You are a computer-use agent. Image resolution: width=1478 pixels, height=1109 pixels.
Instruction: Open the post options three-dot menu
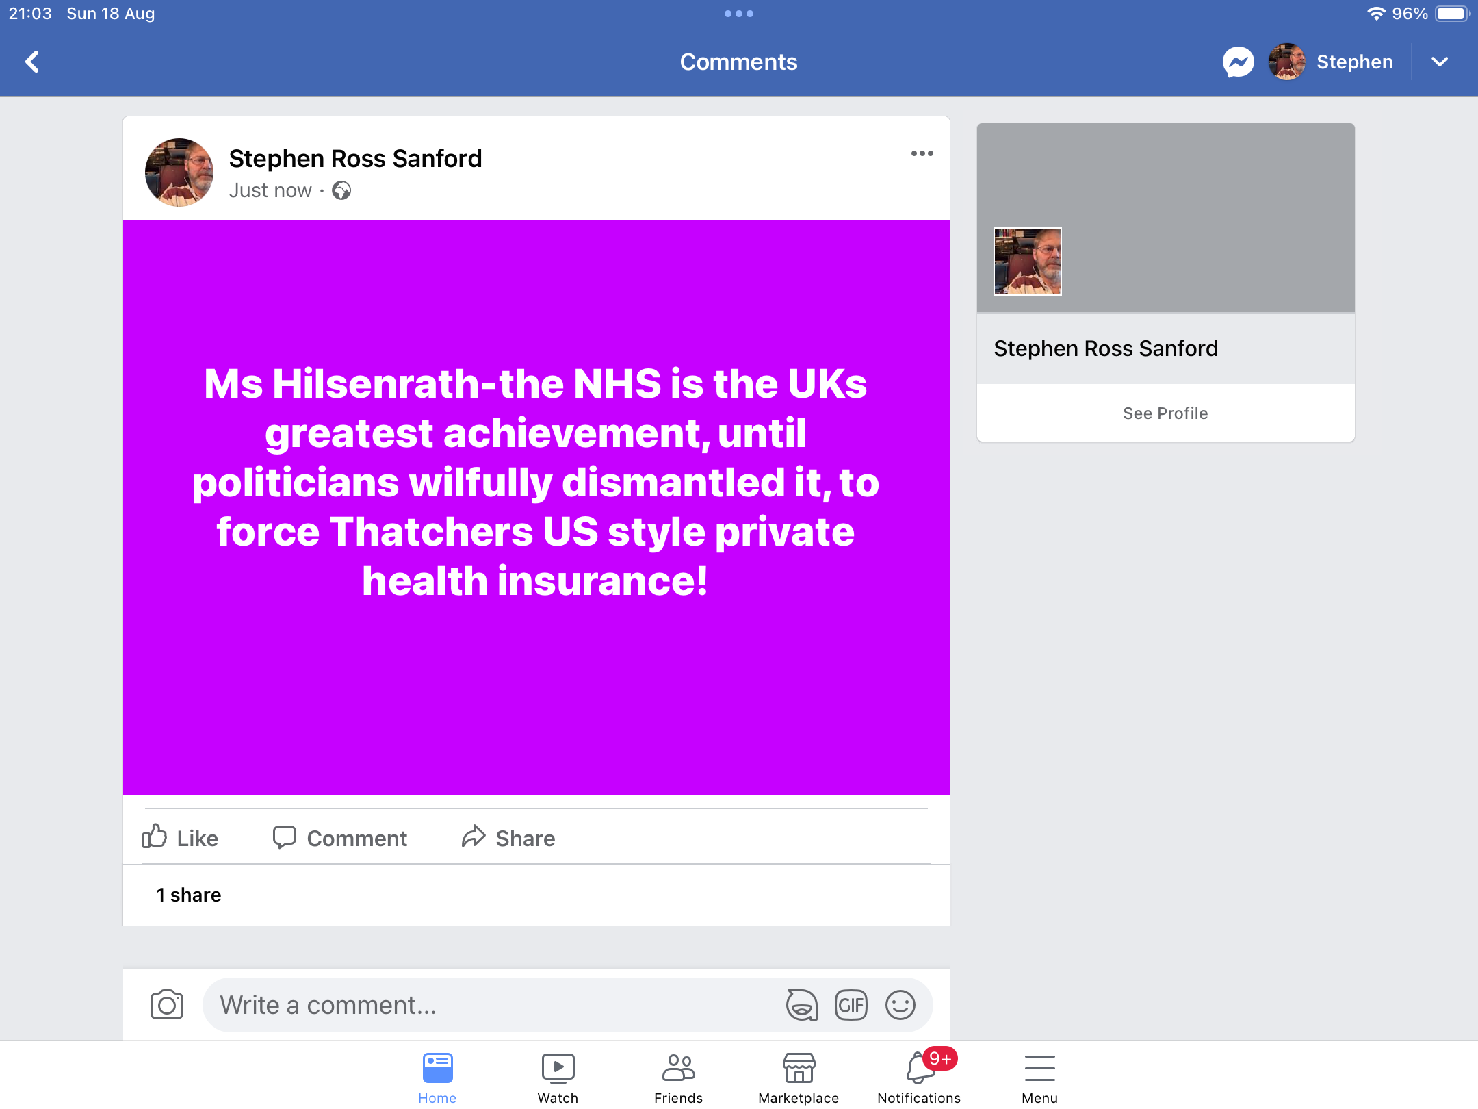coord(922,153)
